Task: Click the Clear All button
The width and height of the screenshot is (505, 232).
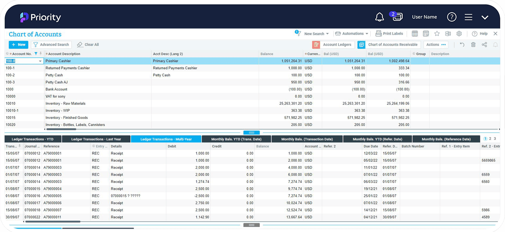Action: (88, 44)
